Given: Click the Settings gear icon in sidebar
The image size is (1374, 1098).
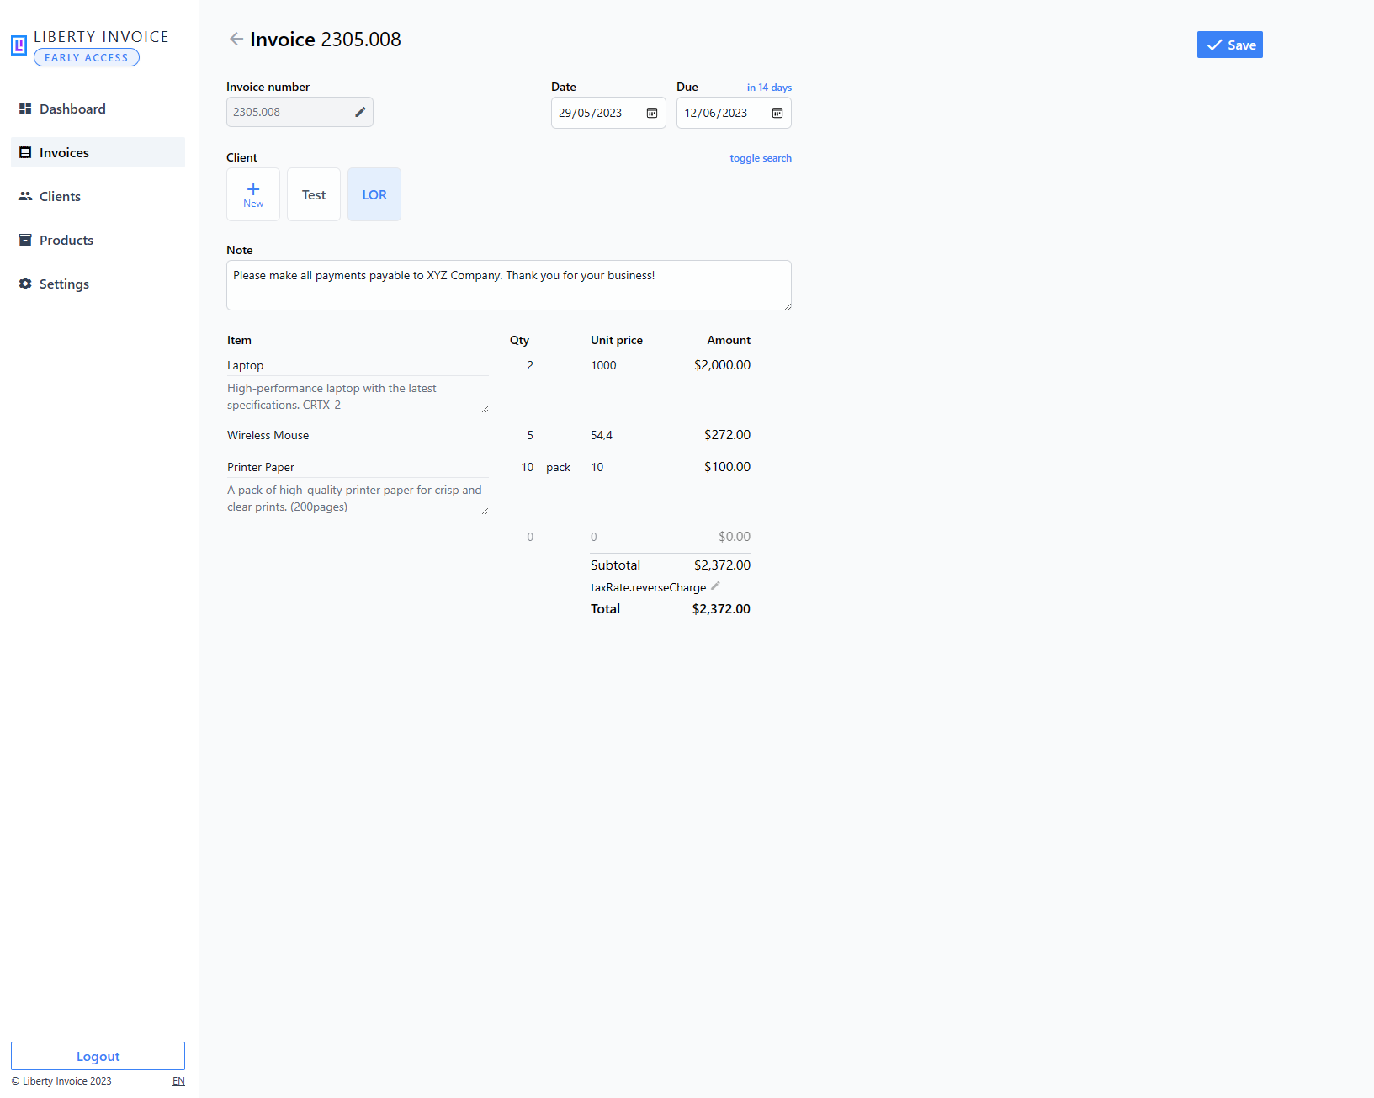Looking at the screenshot, I should 25,284.
